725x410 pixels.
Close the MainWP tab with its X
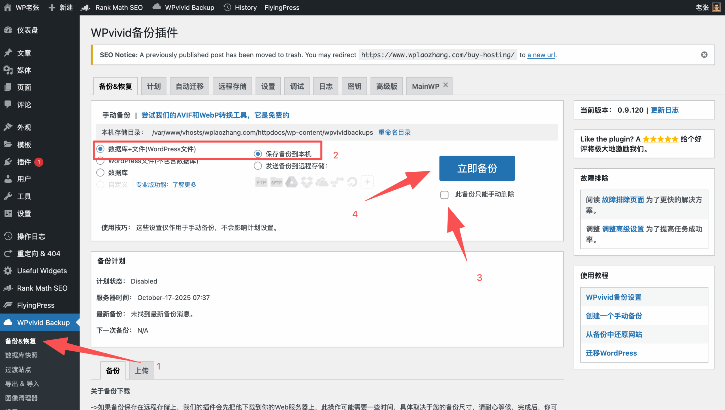[x=445, y=85]
